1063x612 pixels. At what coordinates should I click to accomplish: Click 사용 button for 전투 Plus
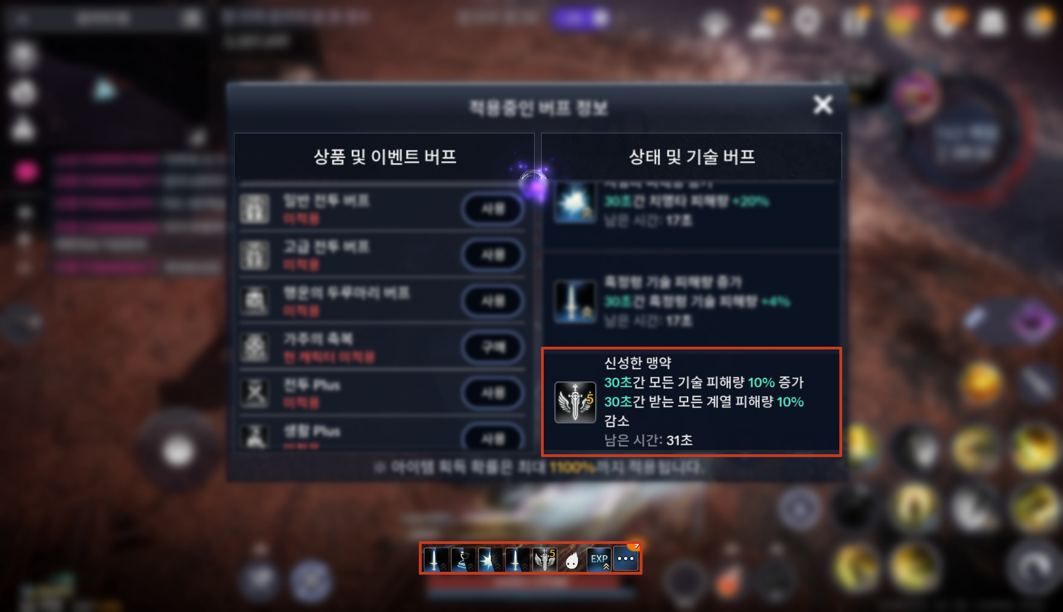(493, 394)
